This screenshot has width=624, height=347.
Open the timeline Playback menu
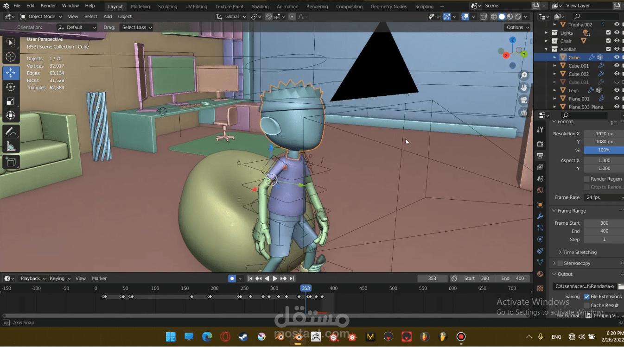32,278
